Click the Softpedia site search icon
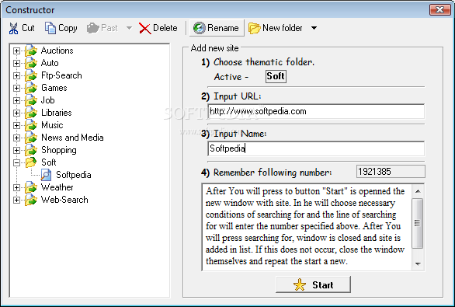Image resolution: width=455 pixels, height=307 pixels. (46, 175)
